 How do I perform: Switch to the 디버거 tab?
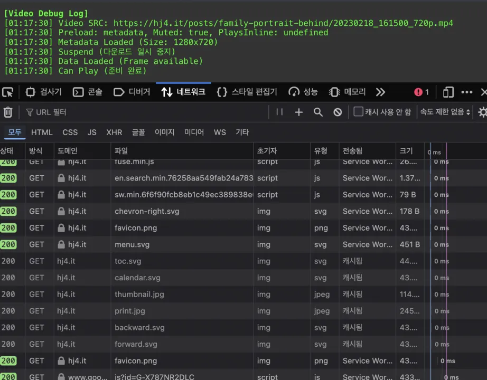[132, 92]
